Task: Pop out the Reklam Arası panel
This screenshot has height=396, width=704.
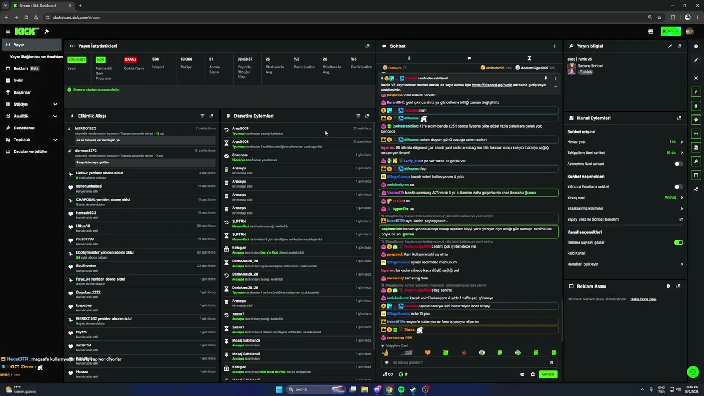Action: tap(678, 287)
